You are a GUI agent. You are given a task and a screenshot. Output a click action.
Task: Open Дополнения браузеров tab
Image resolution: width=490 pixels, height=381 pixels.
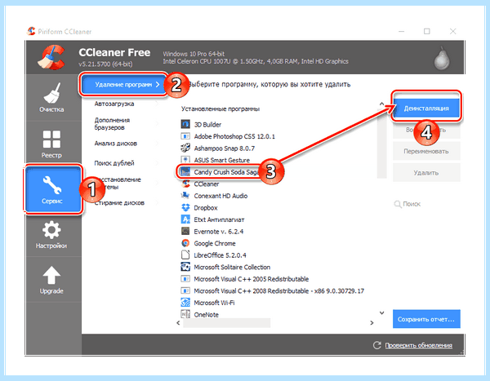coord(112,124)
